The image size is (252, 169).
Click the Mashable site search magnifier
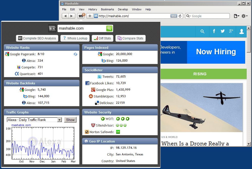click(x=203, y=31)
